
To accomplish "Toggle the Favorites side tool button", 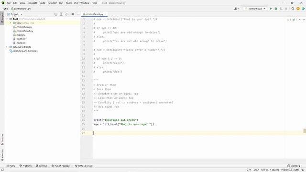I will tap(2, 155).
